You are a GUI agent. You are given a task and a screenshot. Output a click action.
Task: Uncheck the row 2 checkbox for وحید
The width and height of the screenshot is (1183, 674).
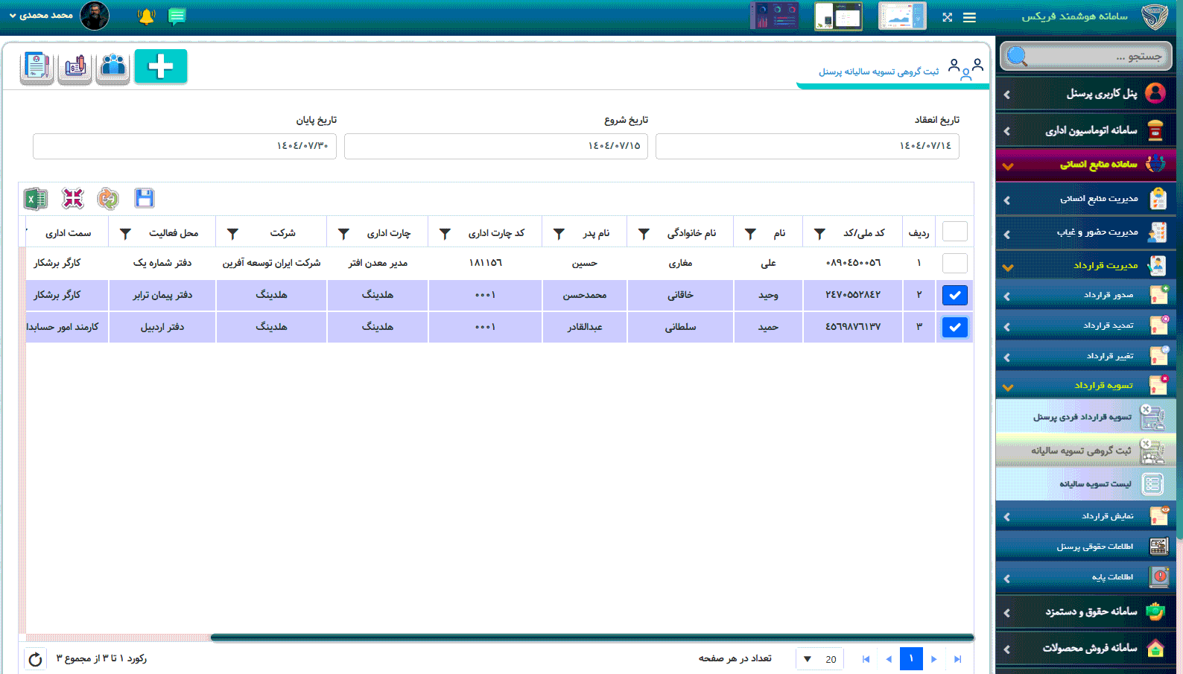point(954,296)
